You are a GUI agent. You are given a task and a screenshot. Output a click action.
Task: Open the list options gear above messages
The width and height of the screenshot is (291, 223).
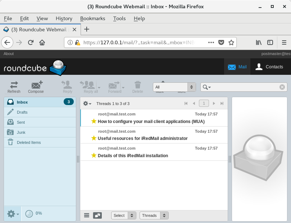[x=86, y=103]
